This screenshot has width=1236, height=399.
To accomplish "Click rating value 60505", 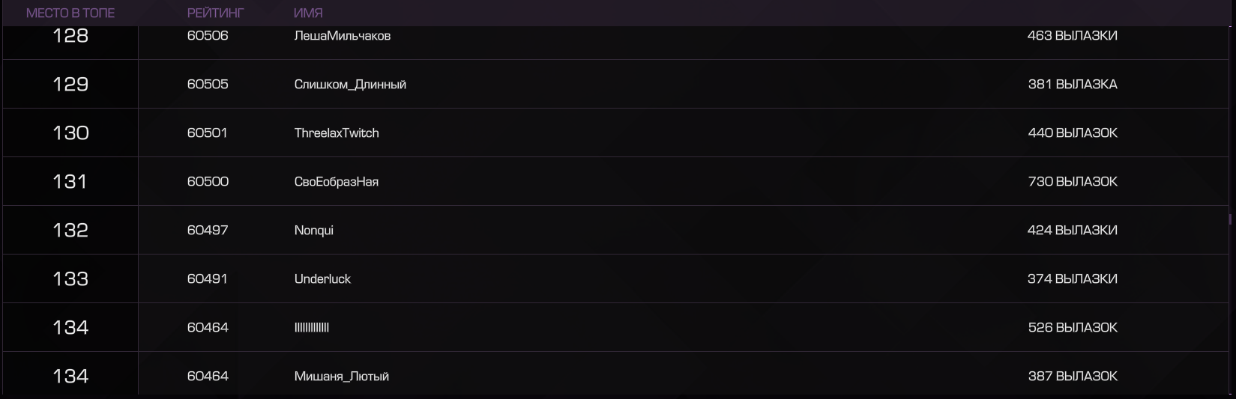I will tap(208, 85).
